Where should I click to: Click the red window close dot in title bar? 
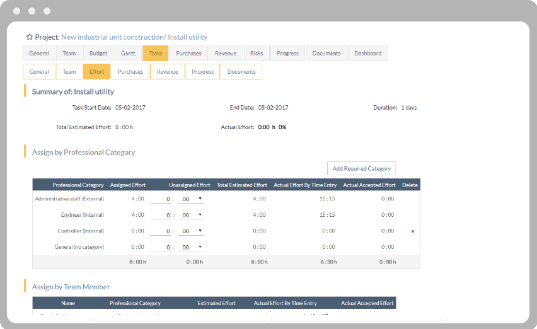(16, 11)
